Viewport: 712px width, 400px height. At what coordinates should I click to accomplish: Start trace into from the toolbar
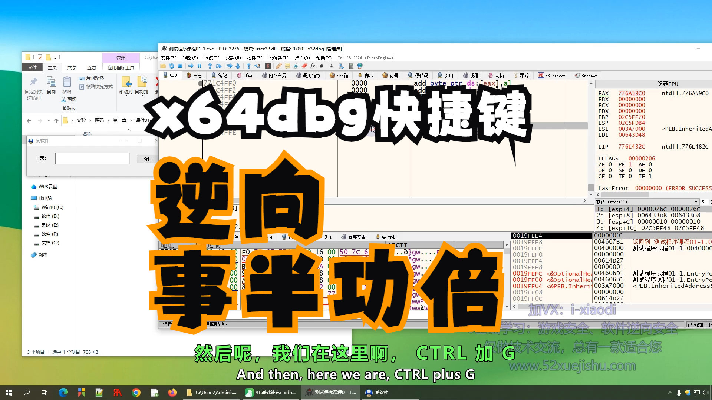click(229, 66)
